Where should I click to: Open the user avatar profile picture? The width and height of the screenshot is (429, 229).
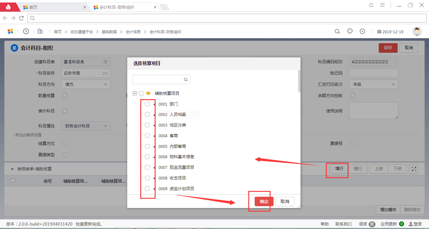coord(417,31)
